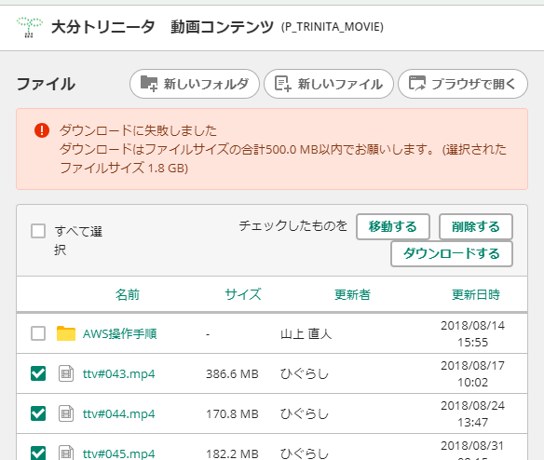
Task: Click the 大分トリニータ 動画コンテンツ page title
Action: click(x=162, y=27)
